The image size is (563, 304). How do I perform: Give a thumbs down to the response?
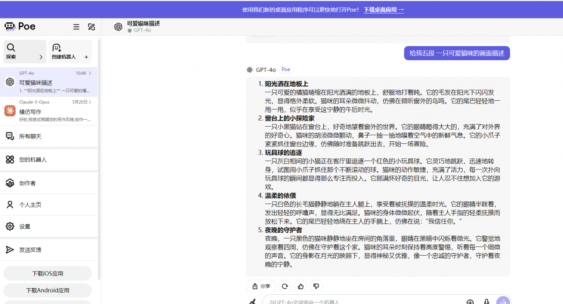pyautogui.click(x=316, y=286)
